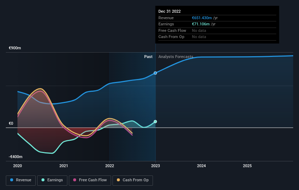Click the Dec 31 2022 tooltip date
The width and height of the screenshot is (299, 190).
point(169,11)
